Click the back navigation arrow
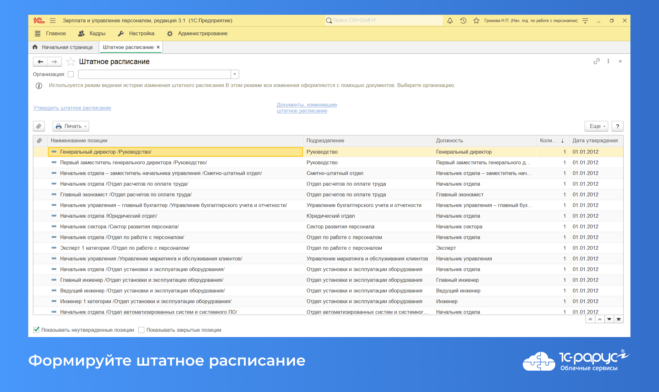This screenshot has width=659, height=392. 40,61
